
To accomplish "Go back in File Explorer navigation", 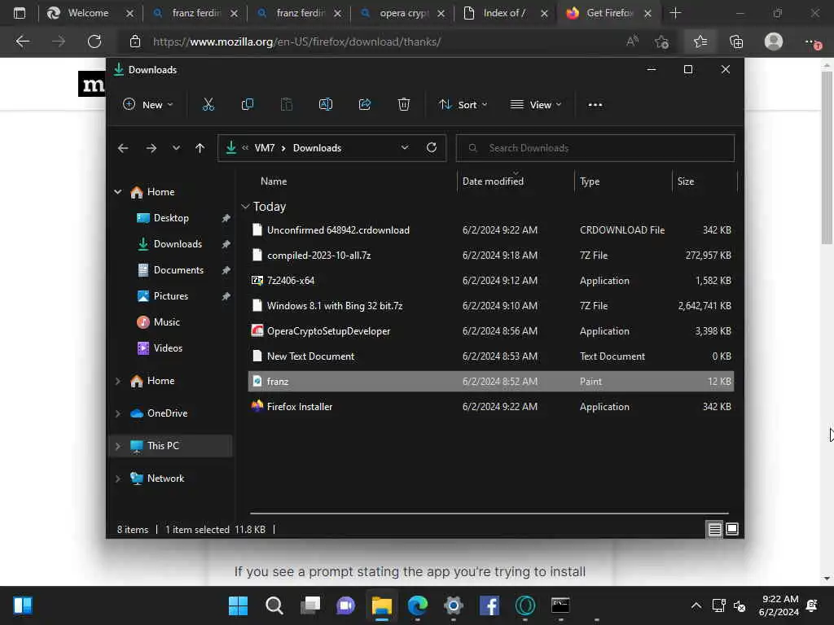I will 123,148.
